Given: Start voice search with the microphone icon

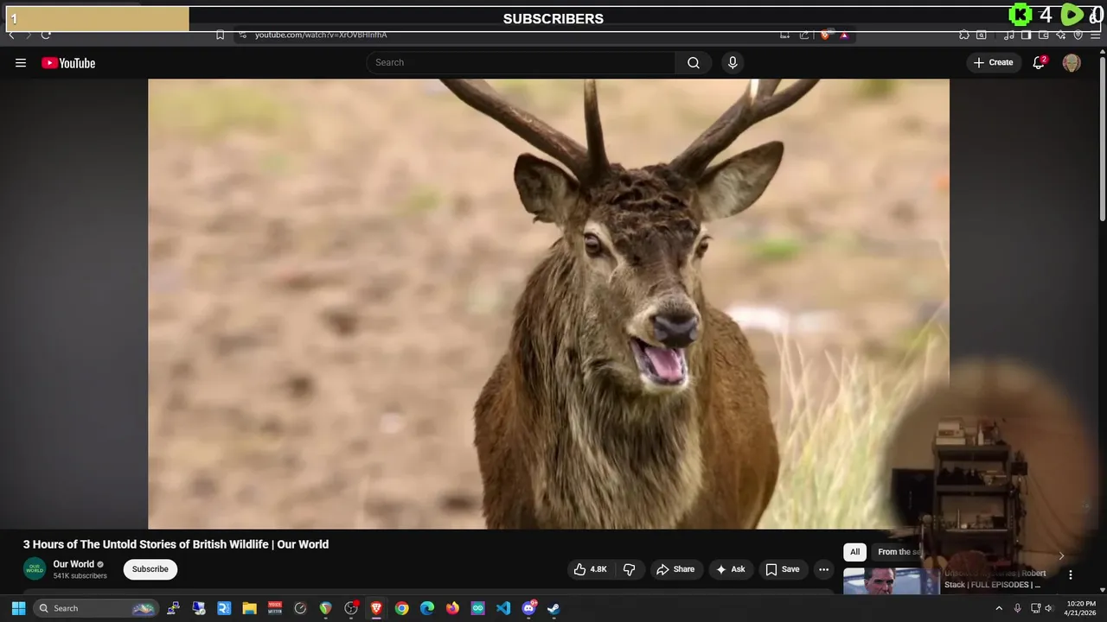Looking at the screenshot, I should 733,63.
